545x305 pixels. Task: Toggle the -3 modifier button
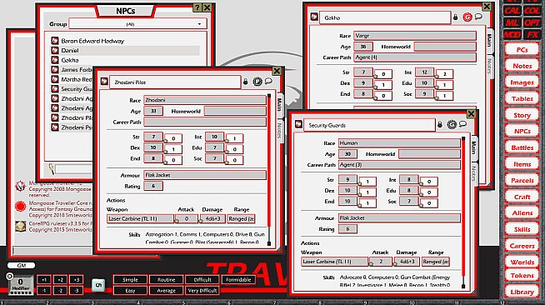point(77,290)
